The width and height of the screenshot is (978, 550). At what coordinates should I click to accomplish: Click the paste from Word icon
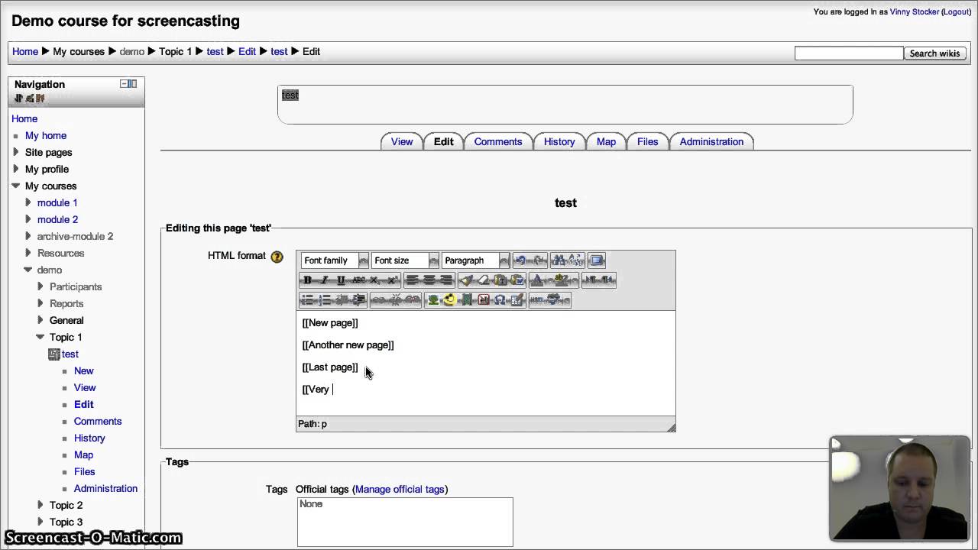pos(517,280)
